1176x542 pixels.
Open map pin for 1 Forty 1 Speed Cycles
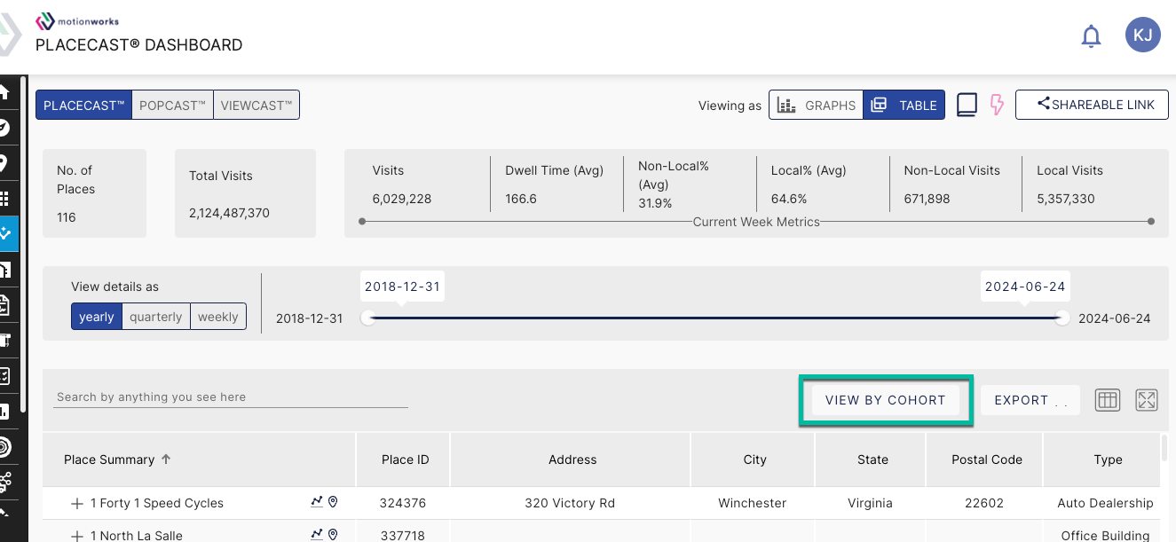(x=333, y=502)
